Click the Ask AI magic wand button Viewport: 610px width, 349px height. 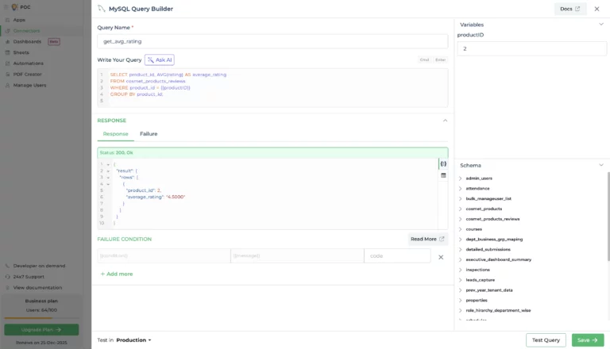[x=159, y=59]
